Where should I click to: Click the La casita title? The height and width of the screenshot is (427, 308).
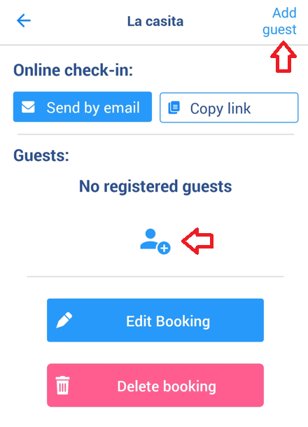[155, 21]
